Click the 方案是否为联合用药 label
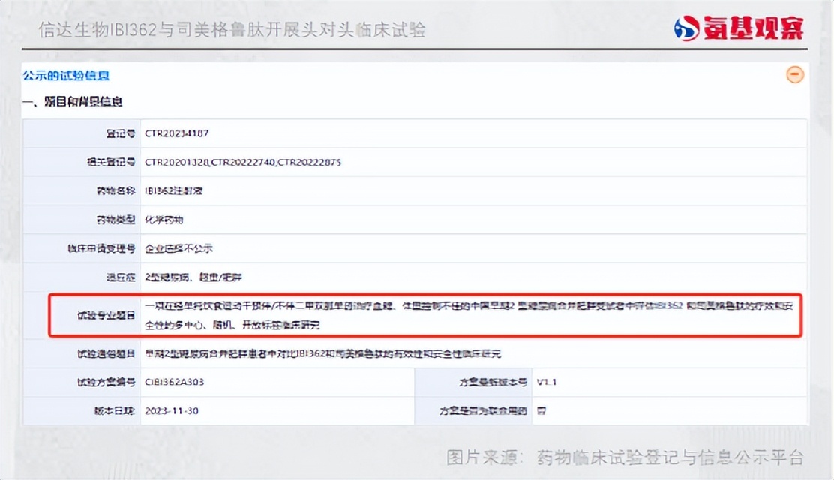The height and width of the screenshot is (480, 834). (484, 411)
